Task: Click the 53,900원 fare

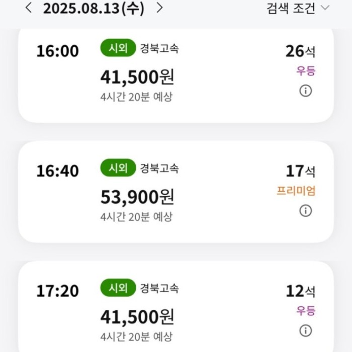Action: tap(137, 197)
